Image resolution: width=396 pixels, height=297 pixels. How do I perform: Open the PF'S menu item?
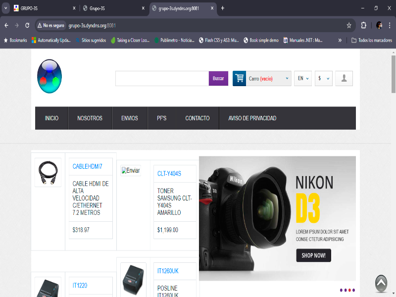162,118
